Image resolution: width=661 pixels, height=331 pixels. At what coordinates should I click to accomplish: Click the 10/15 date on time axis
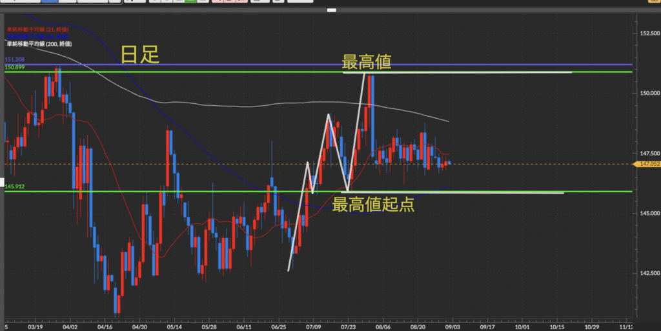pos(557,326)
